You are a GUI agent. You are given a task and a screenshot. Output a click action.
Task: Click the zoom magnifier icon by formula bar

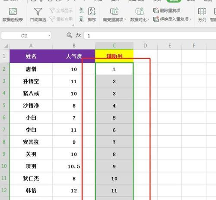69,35
